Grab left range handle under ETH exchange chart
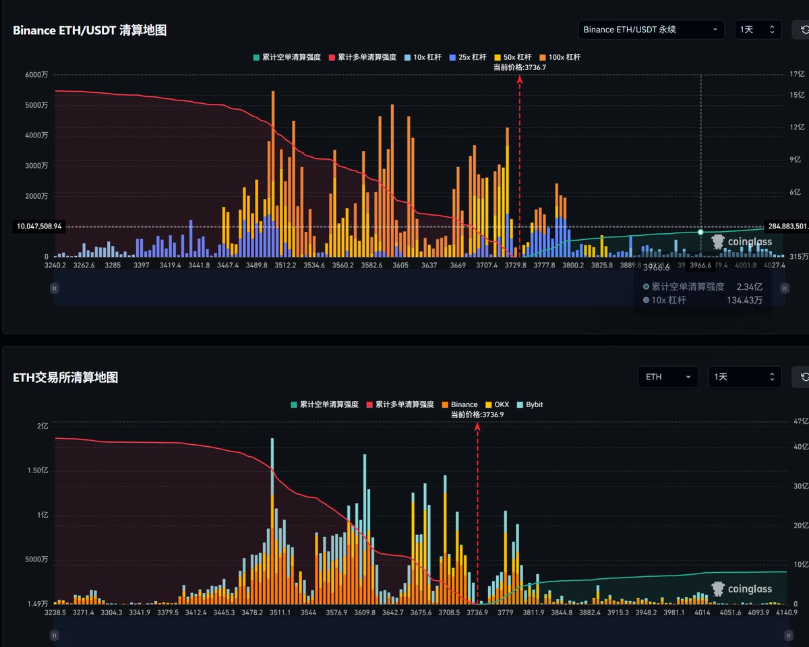Screen dimensions: 809x647 55,635
